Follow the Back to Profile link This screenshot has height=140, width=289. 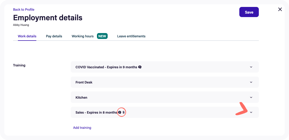coord(24,10)
